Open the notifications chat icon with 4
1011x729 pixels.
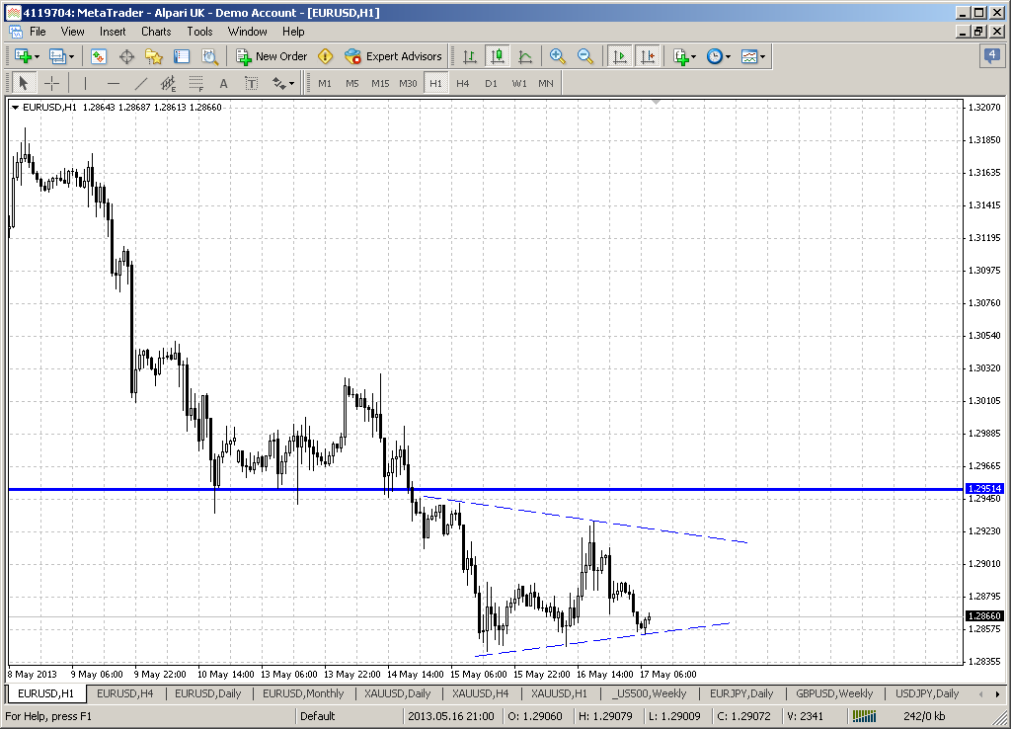coord(991,55)
